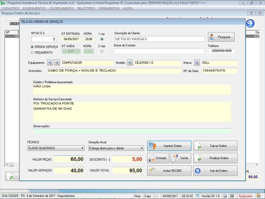
Task: Click the horizontal scrollbar thumb in Pesquisa window
Action: click(x=12, y=165)
